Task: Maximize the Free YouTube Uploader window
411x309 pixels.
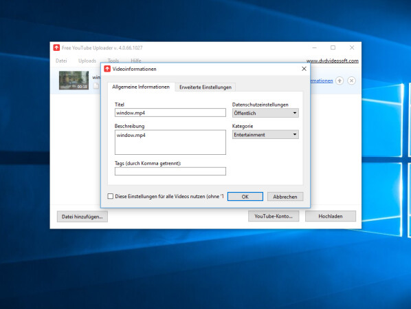Action: pyautogui.click(x=333, y=47)
